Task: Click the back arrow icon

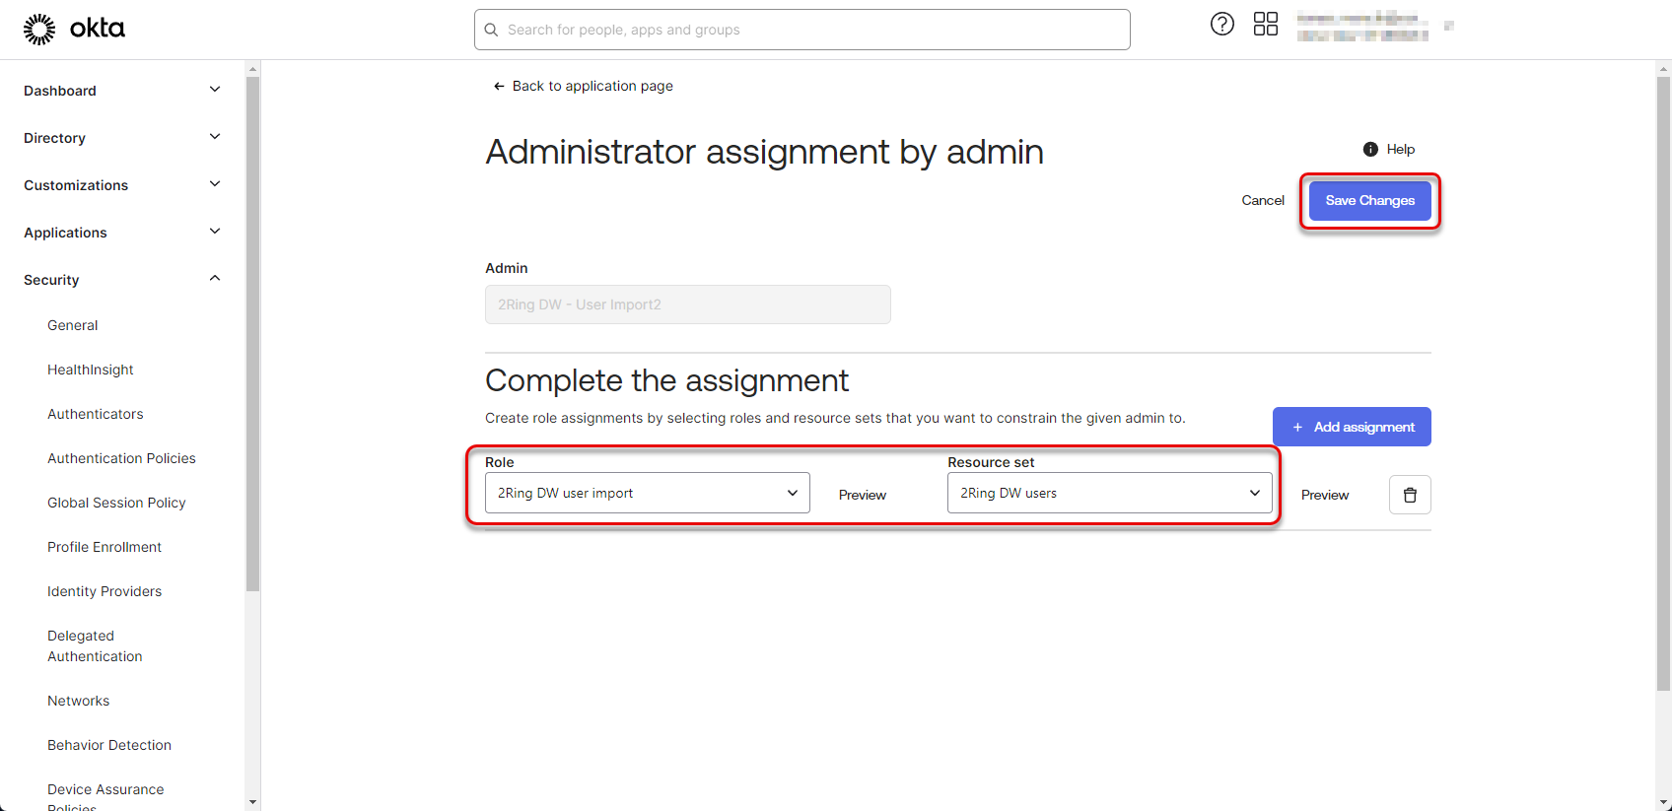Action: (499, 87)
